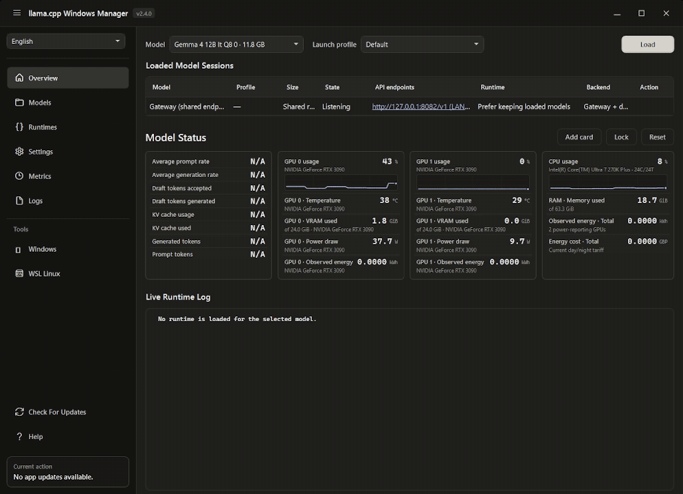Click the Add card button

pyautogui.click(x=579, y=137)
